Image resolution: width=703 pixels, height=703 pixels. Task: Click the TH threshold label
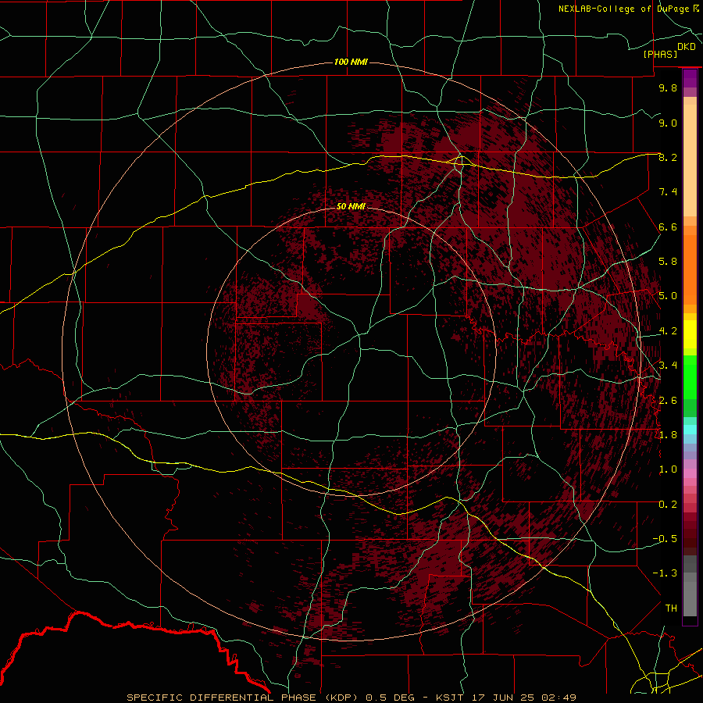point(671,608)
